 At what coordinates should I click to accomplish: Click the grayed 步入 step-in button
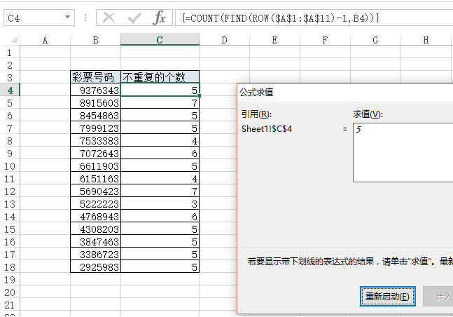click(438, 297)
